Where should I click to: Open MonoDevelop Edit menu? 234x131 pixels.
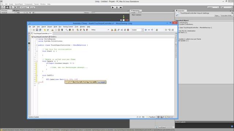(x=34, y=27)
